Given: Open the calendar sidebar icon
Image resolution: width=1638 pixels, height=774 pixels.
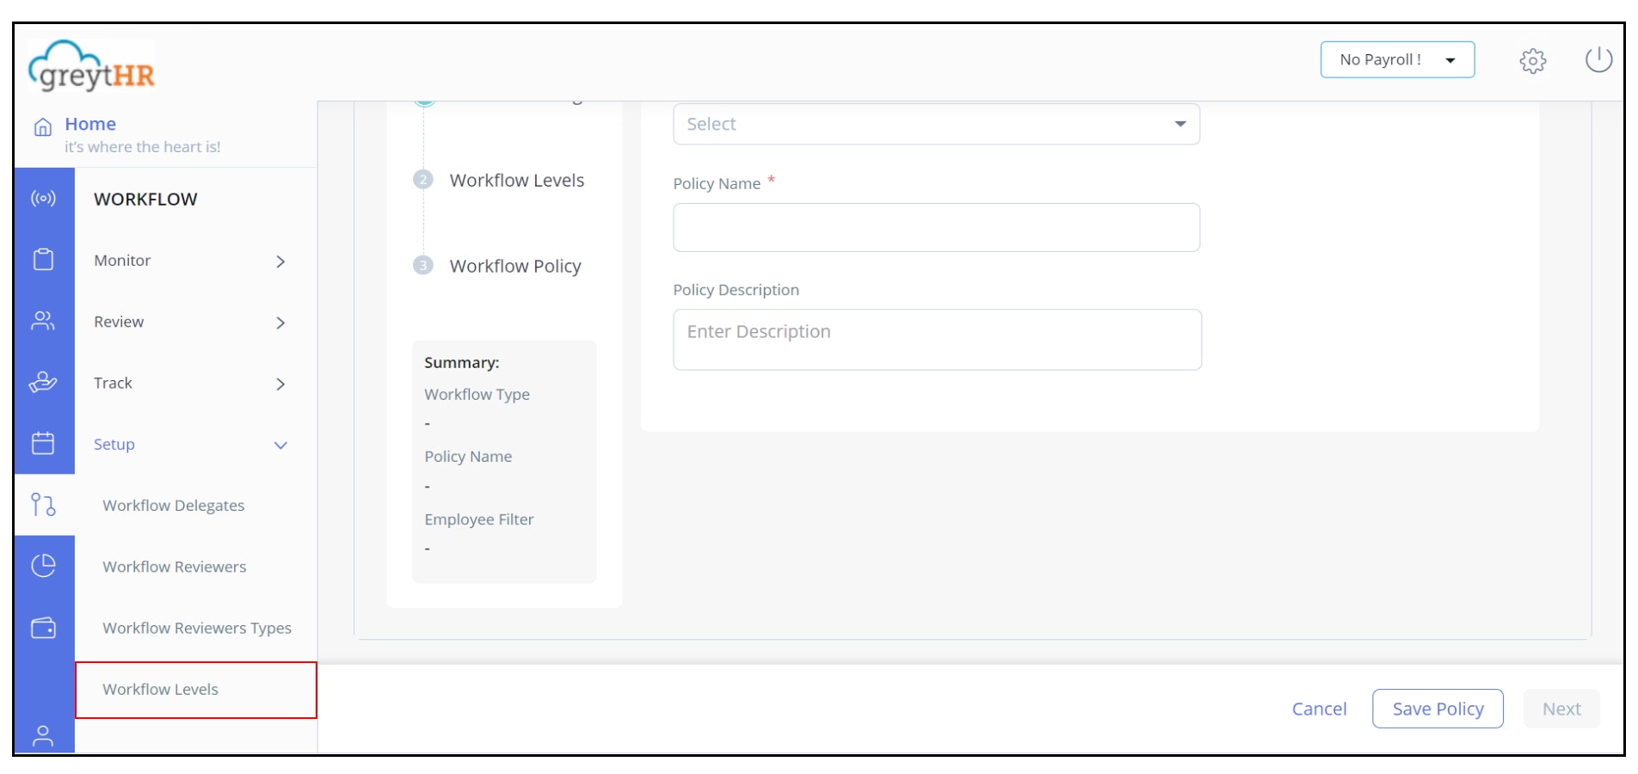Looking at the screenshot, I should pyautogui.click(x=44, y=443).
